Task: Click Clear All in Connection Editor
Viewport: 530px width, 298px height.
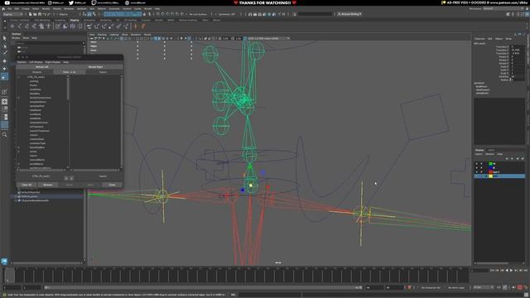Action: (26, 185)
